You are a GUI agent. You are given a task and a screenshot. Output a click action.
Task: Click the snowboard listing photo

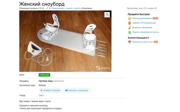[x=65, y=41]
